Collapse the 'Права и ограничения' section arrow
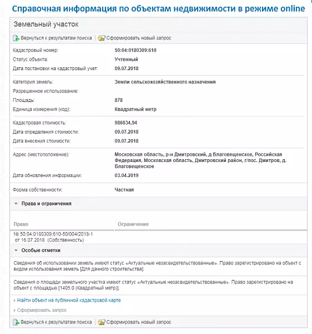 [x=16, y=203]
